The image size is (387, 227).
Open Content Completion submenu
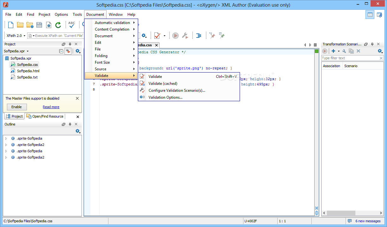coord(111,29)
